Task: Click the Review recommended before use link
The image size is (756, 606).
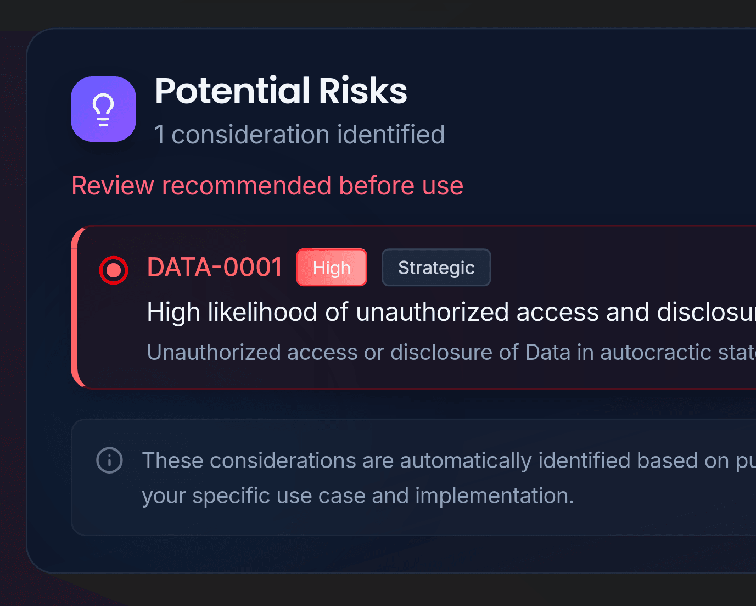Action: 267,186
